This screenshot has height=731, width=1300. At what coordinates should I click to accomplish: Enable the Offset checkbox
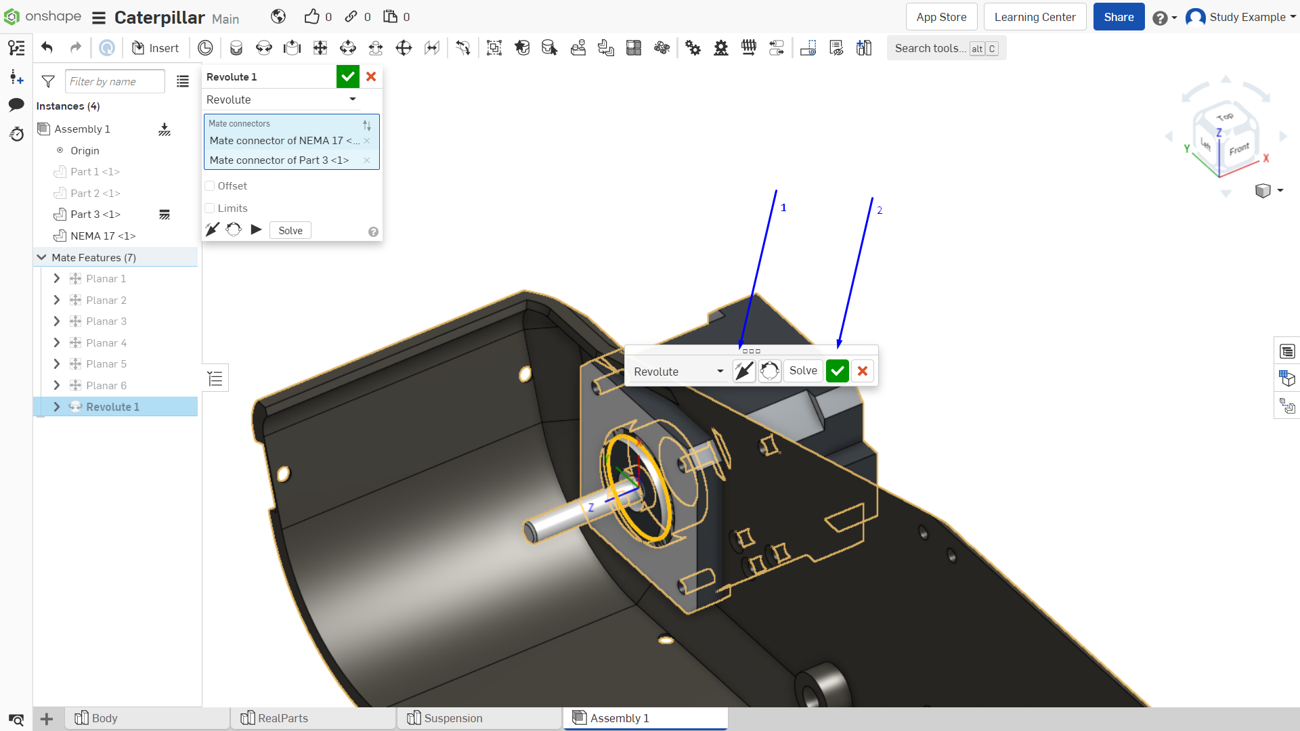210,186
